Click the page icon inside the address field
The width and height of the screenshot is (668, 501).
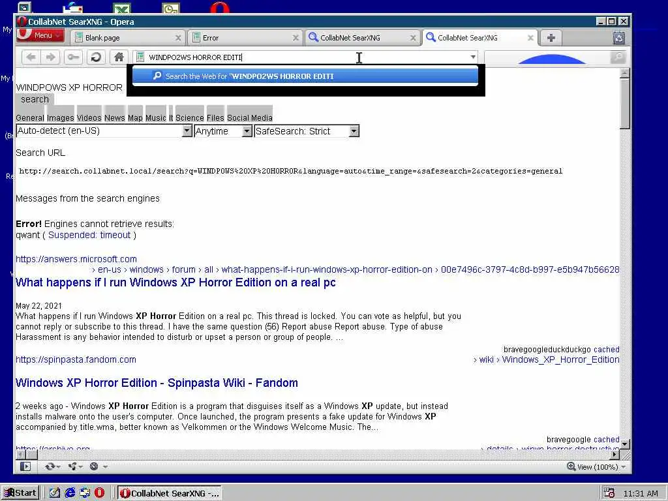tap(140, 57)
